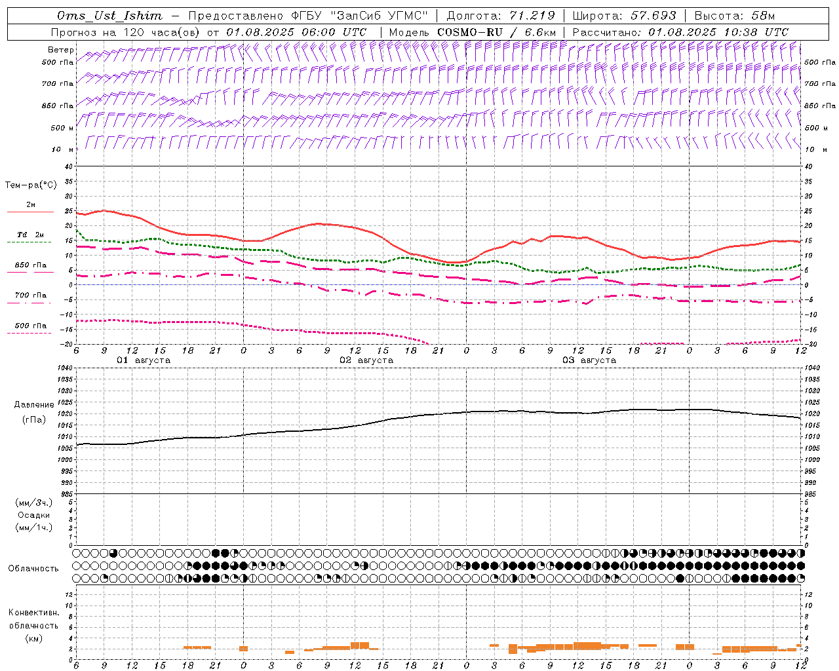
Task: Click the station title Oms_Ust_Ishim
Action: 109,15
